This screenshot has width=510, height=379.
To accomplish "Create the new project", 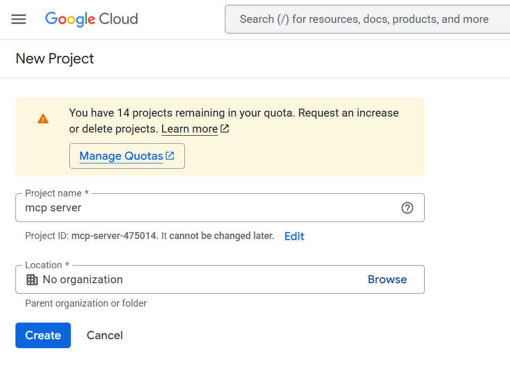I will click(x=43, y=335).
